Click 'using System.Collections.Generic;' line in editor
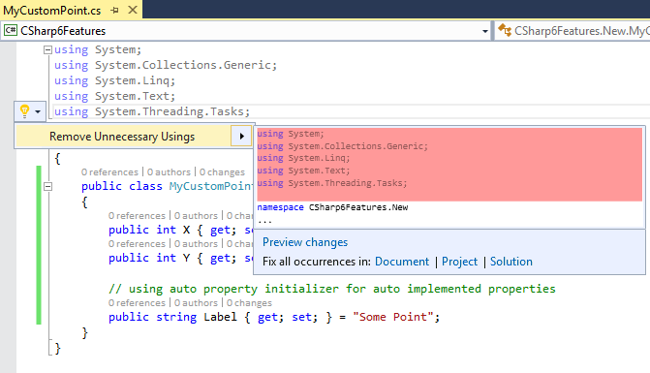Viewport: 650px width, 373px height. (166, 66)
